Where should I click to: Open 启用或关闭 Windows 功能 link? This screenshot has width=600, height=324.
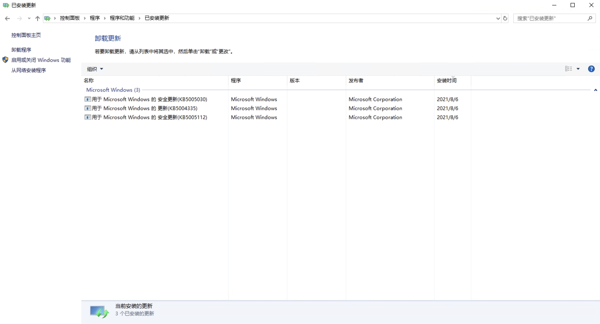(41, 60)
